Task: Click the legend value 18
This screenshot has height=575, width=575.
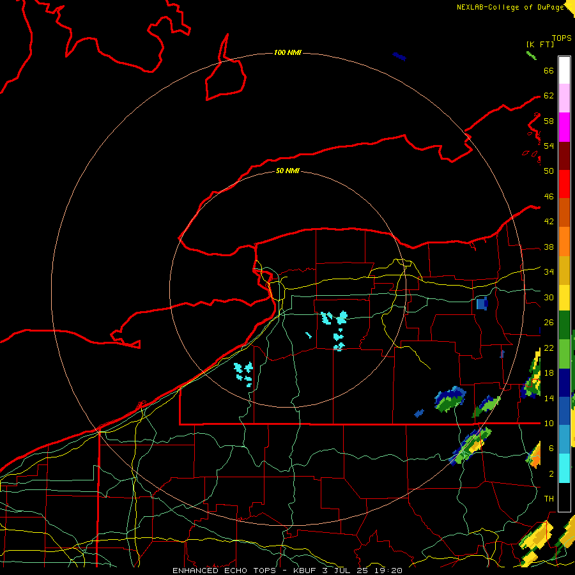Action: pyautogui.click(x=549, y=373)
